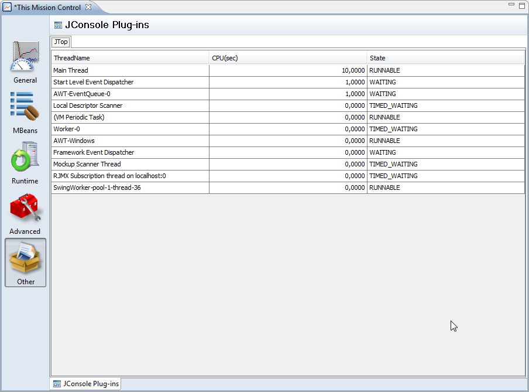Switch to the JTop tab
This screenshot has height=392, width=529.
tap(61, 42)
